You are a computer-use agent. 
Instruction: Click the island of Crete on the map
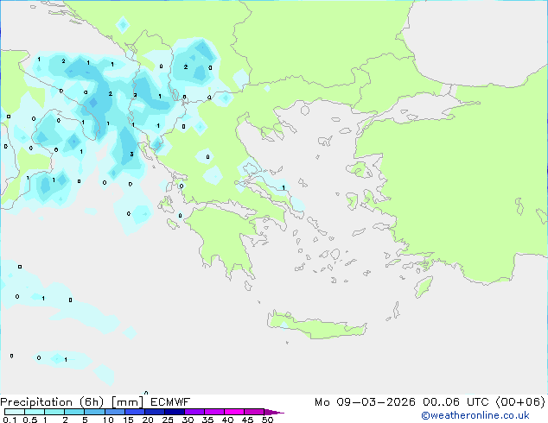point(316,326)
